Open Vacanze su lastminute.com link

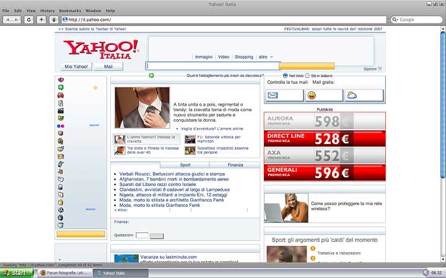(x=168, y=257)
